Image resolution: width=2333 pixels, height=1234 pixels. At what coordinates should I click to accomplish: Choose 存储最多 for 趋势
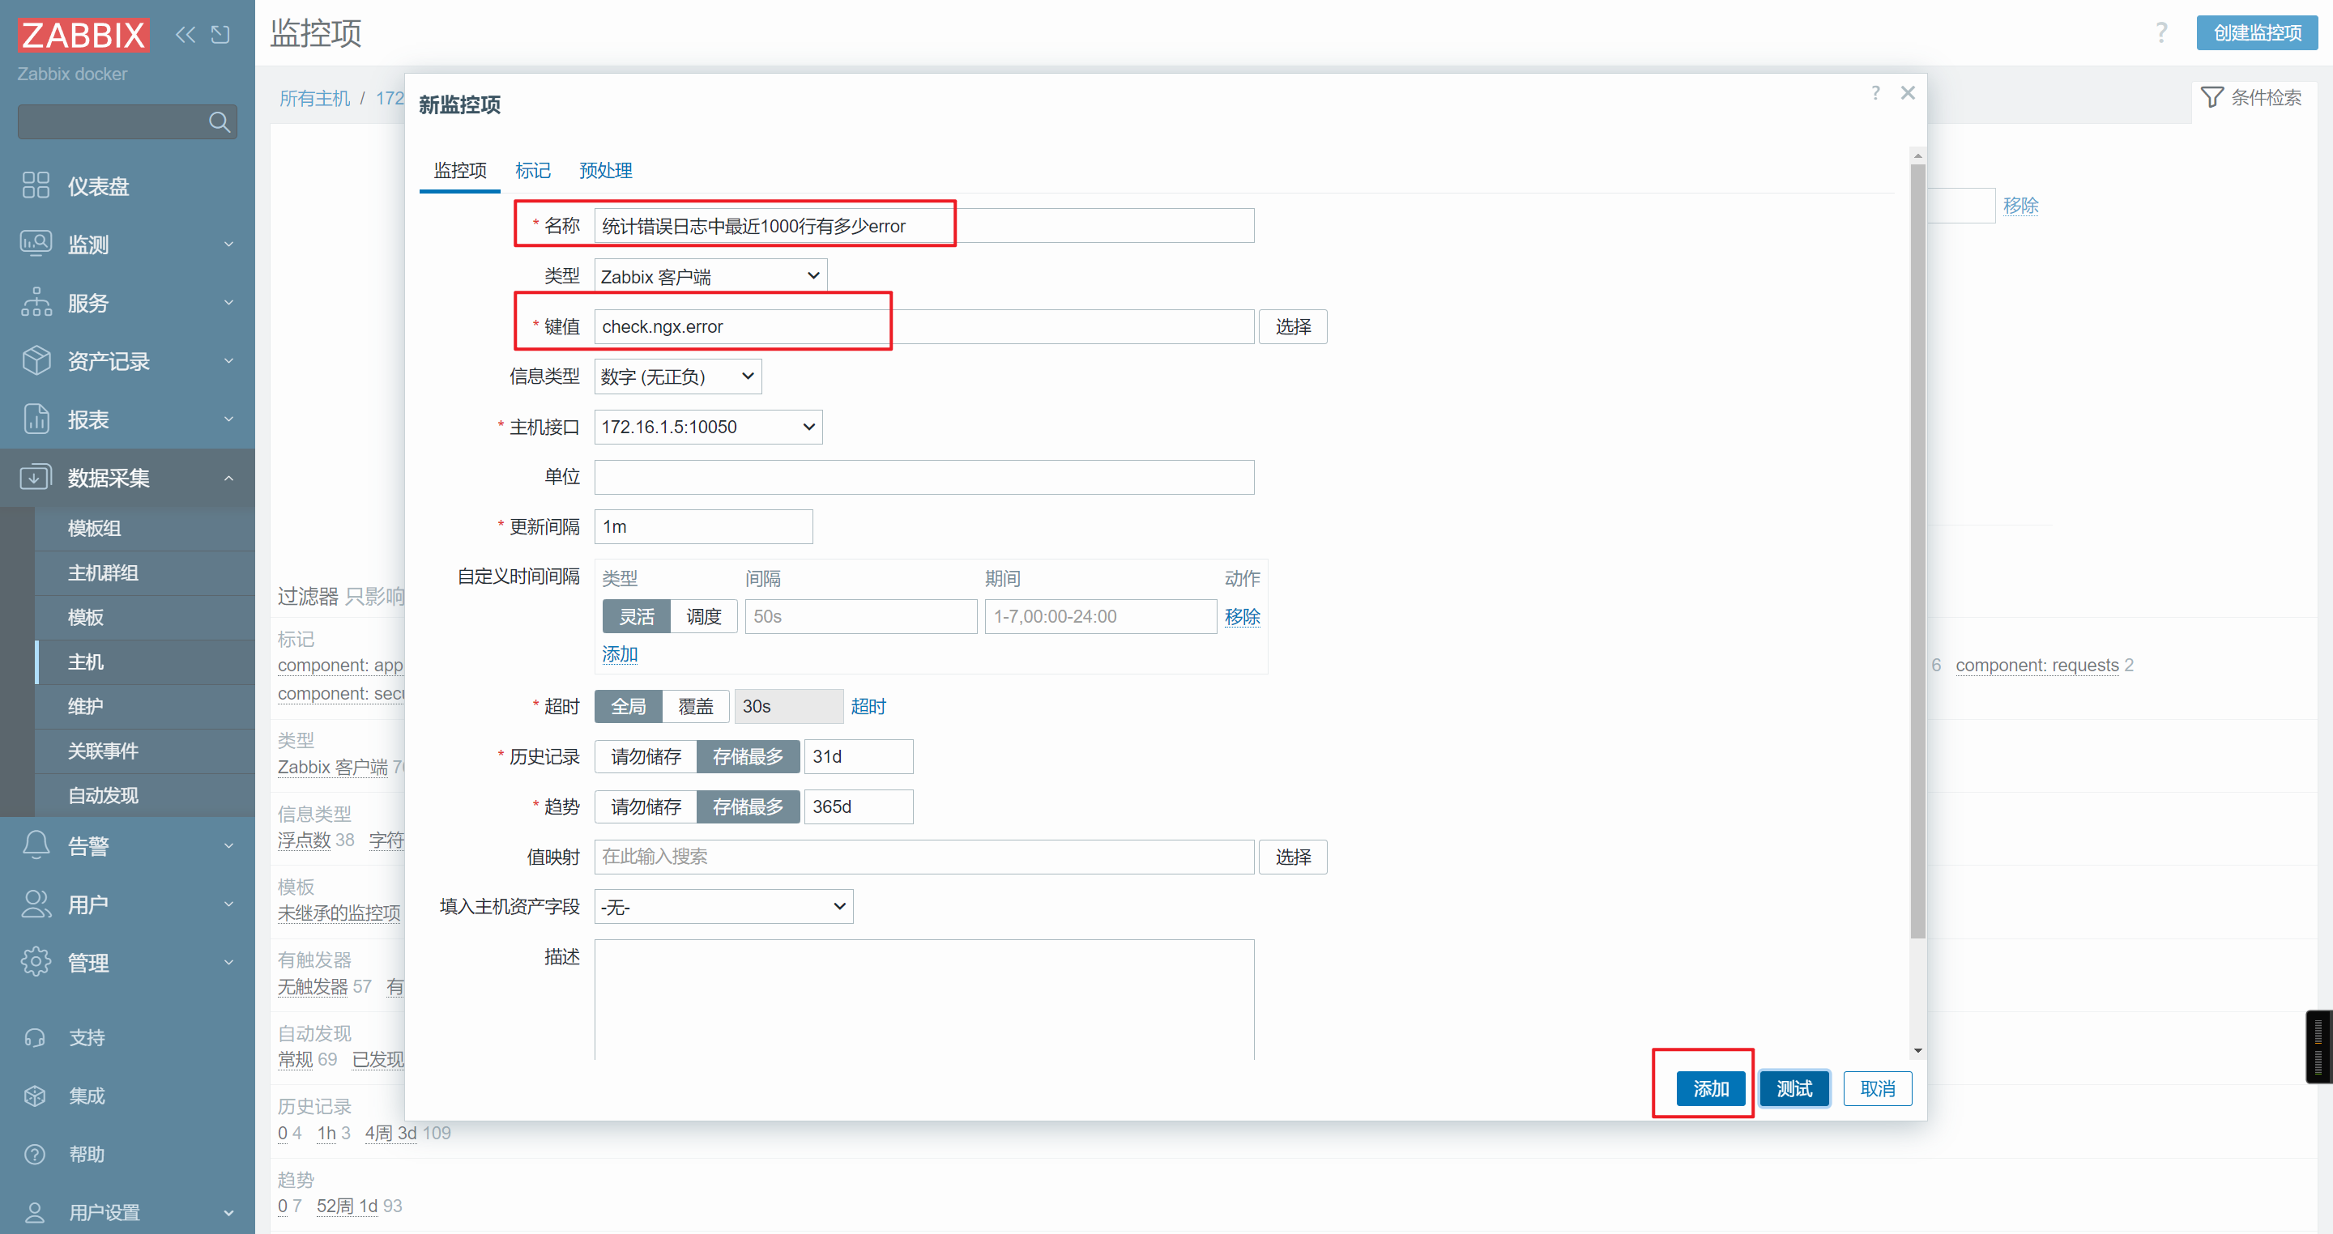point(748,806)
